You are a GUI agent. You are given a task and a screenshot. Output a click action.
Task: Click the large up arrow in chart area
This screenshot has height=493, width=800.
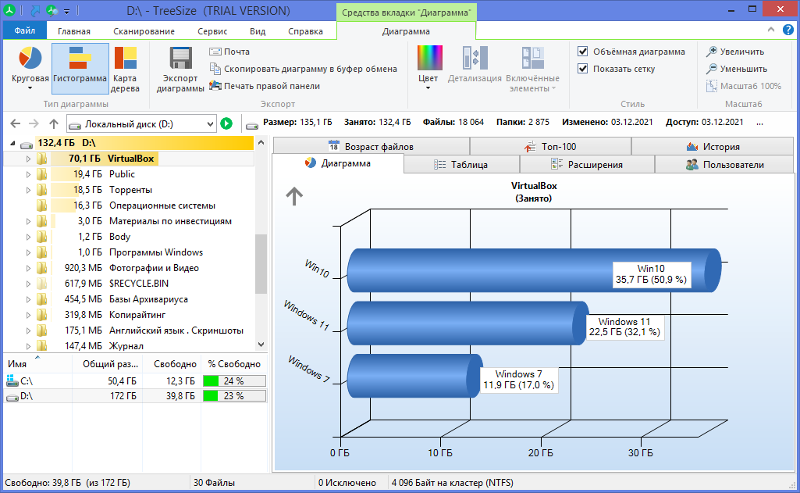click(x=294, y=195)
